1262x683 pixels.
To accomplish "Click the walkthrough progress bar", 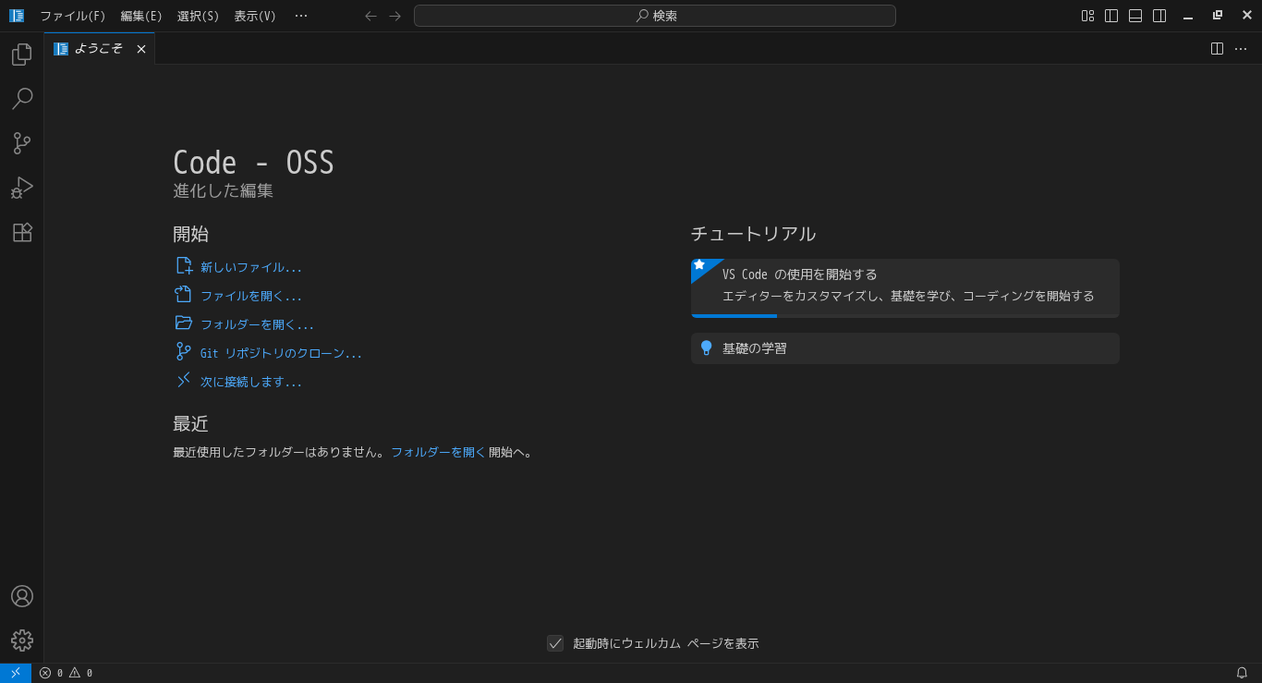I will click(905, 316).
